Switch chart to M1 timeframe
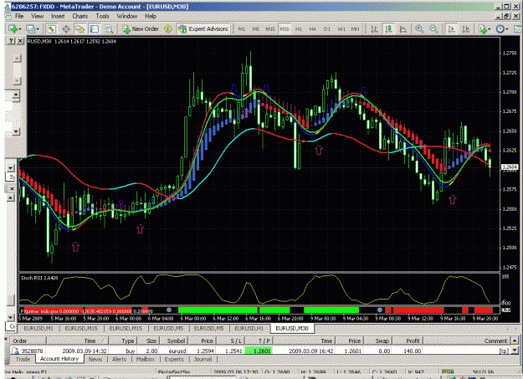Viewport: 523px width, 379px height. point(242,29)
